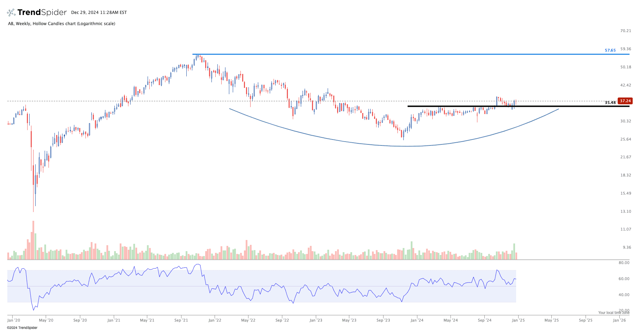Click the black 35.48 support price label

click(x=610, y=103)
